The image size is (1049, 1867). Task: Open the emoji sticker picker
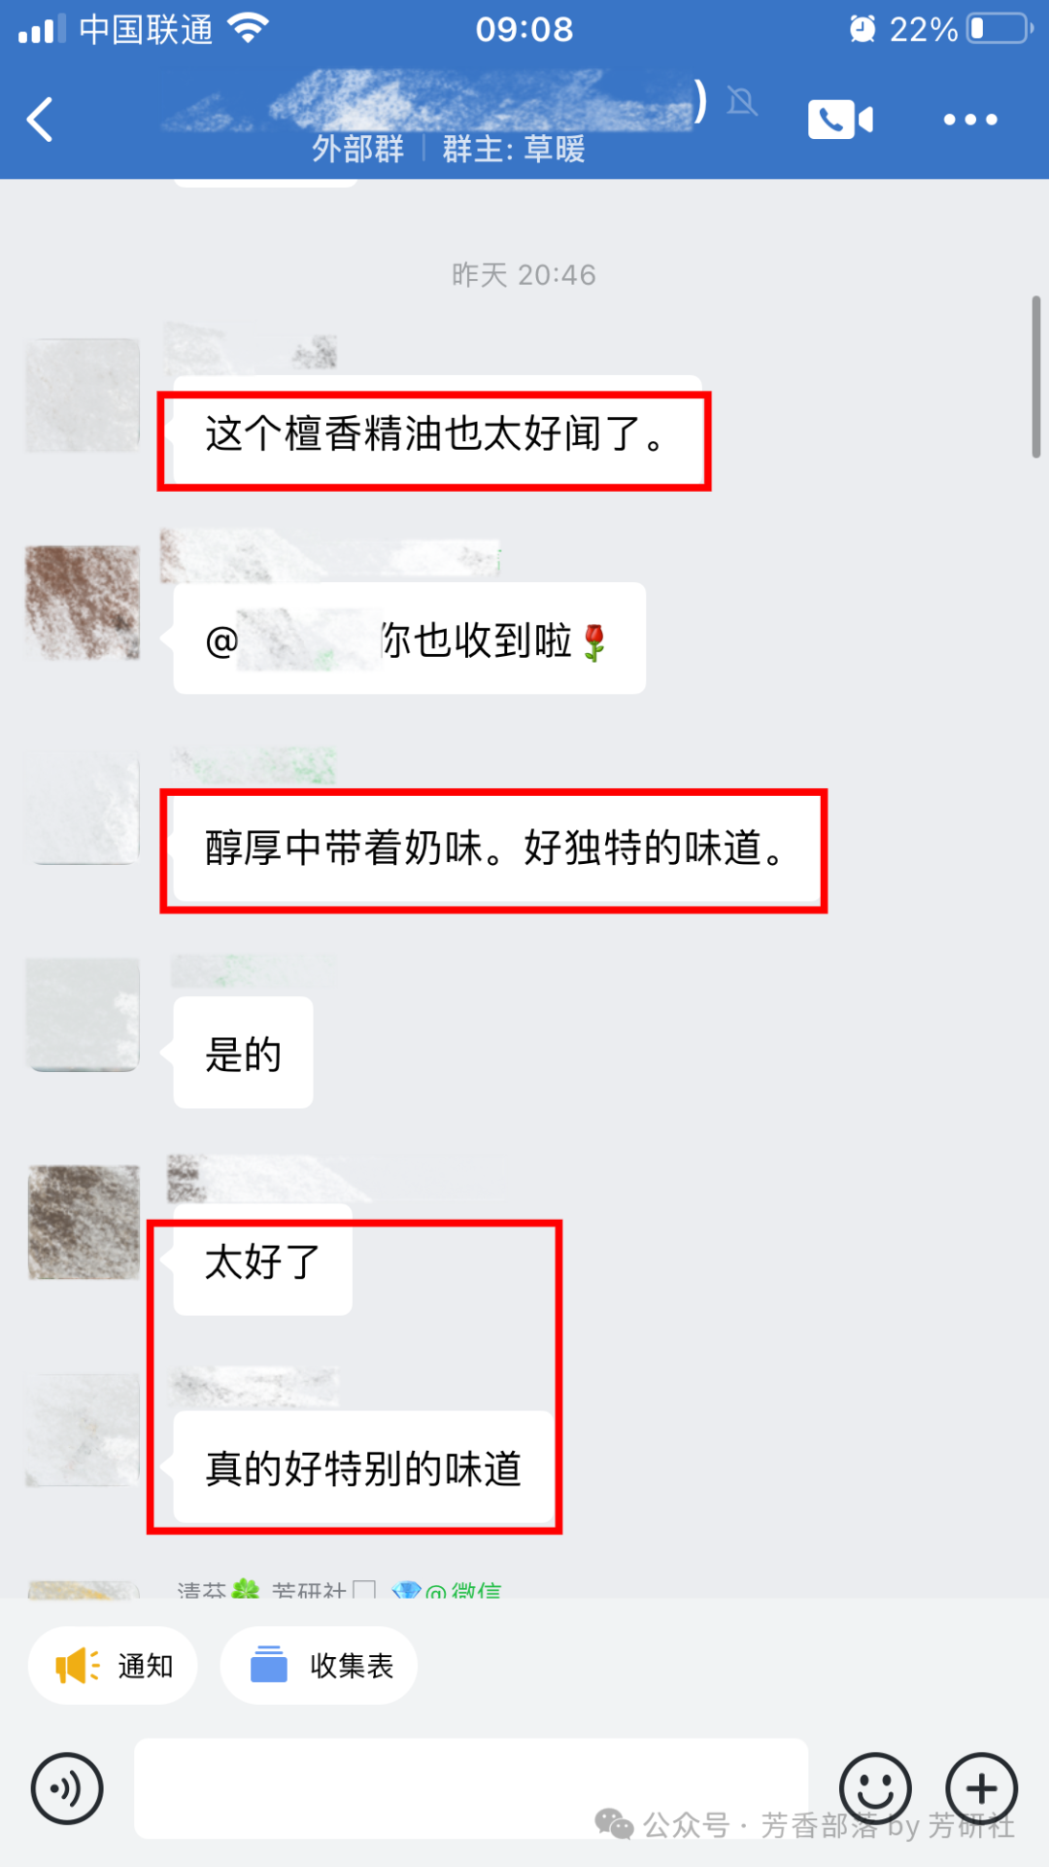[x=875, y=1788]
